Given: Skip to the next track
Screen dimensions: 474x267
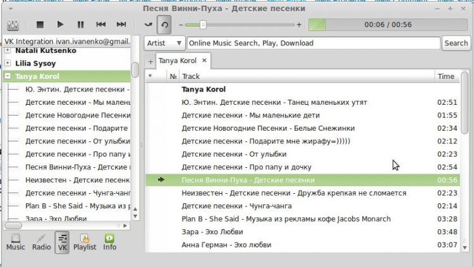Looking at the screenshot, I should pyautogui.click(x=121, y=25).
